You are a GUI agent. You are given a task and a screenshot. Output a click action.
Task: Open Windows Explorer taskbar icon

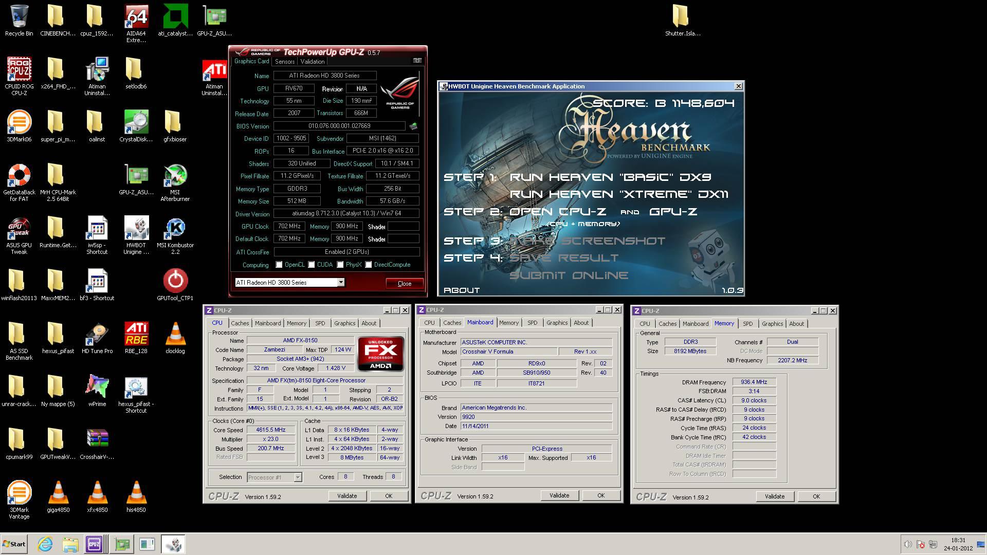[x=70, y=544]
